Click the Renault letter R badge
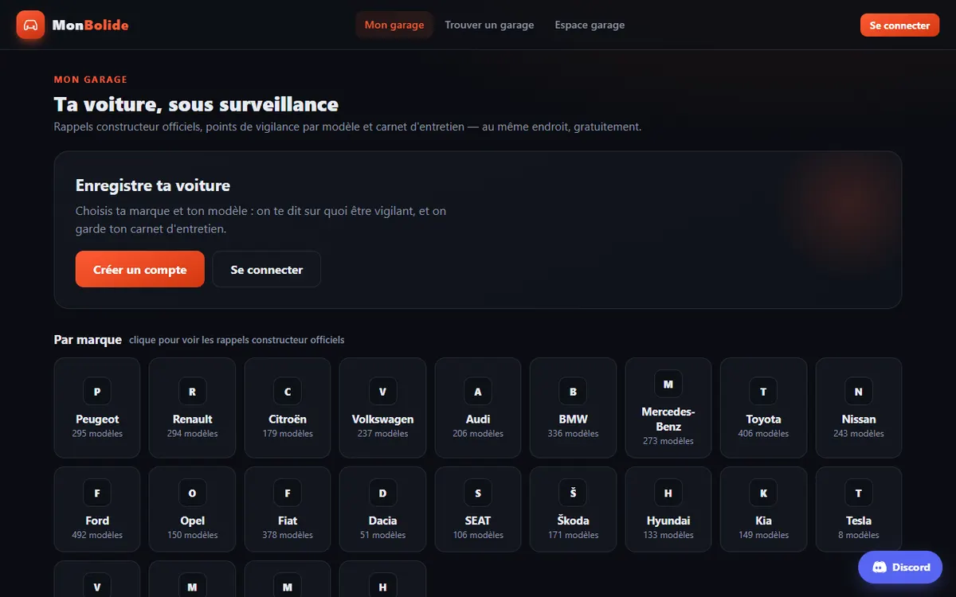The height and width of the screenshot is (597, 956). click(x=192, y=392)
